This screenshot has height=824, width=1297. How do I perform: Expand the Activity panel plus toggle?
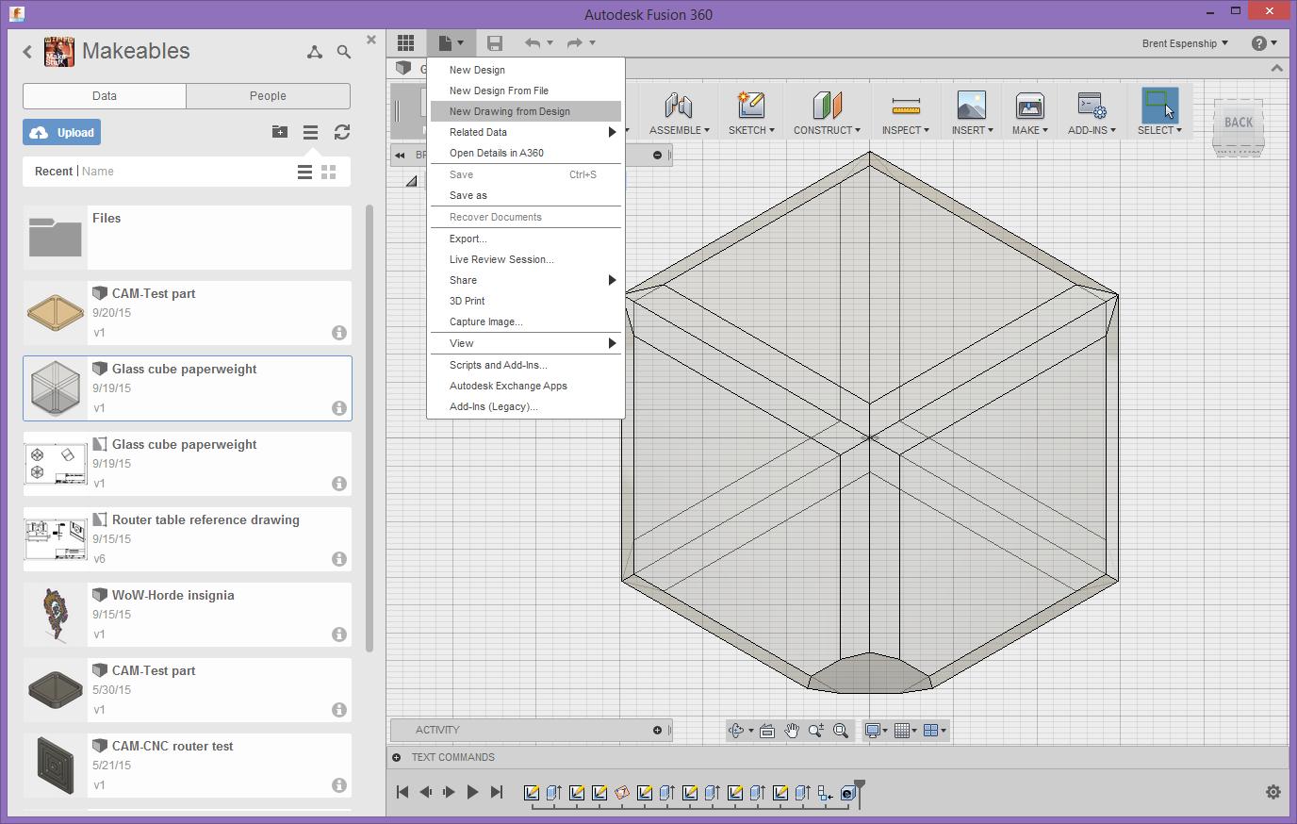click(657, 730)
